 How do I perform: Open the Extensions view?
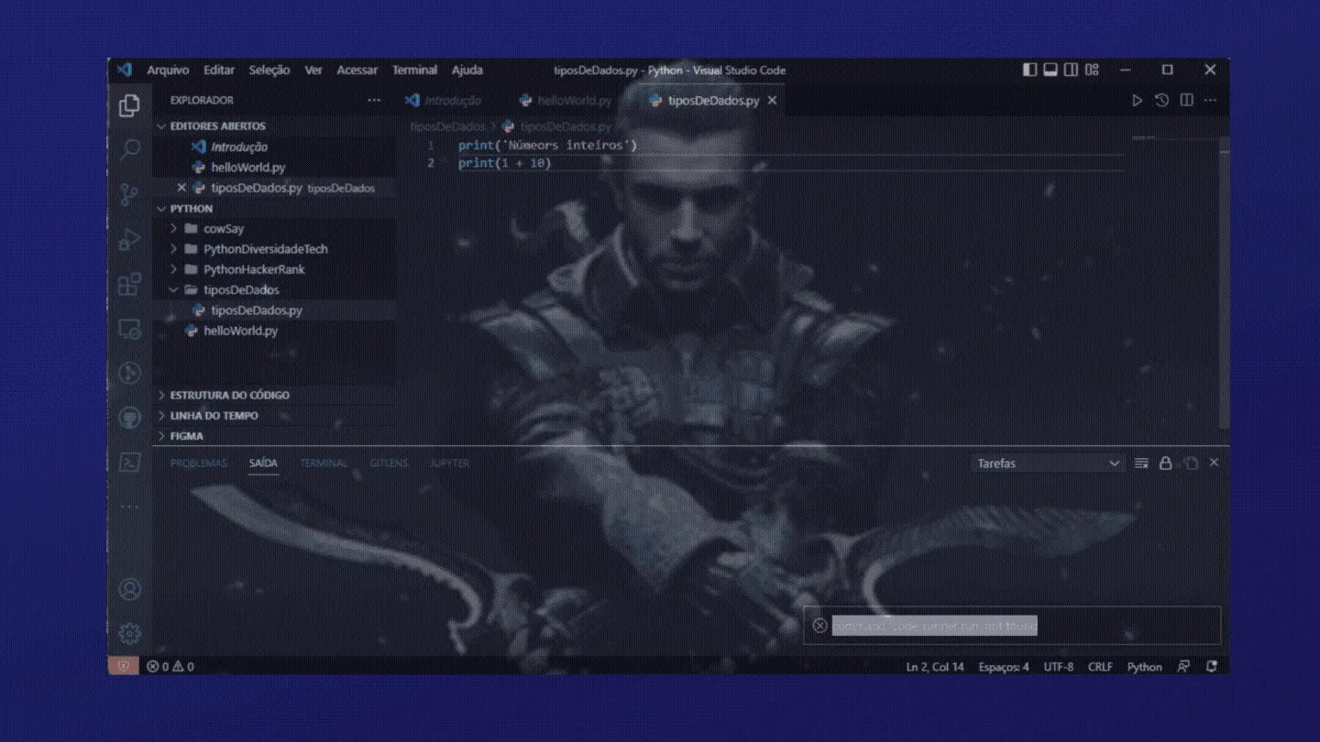coord(129,284)
